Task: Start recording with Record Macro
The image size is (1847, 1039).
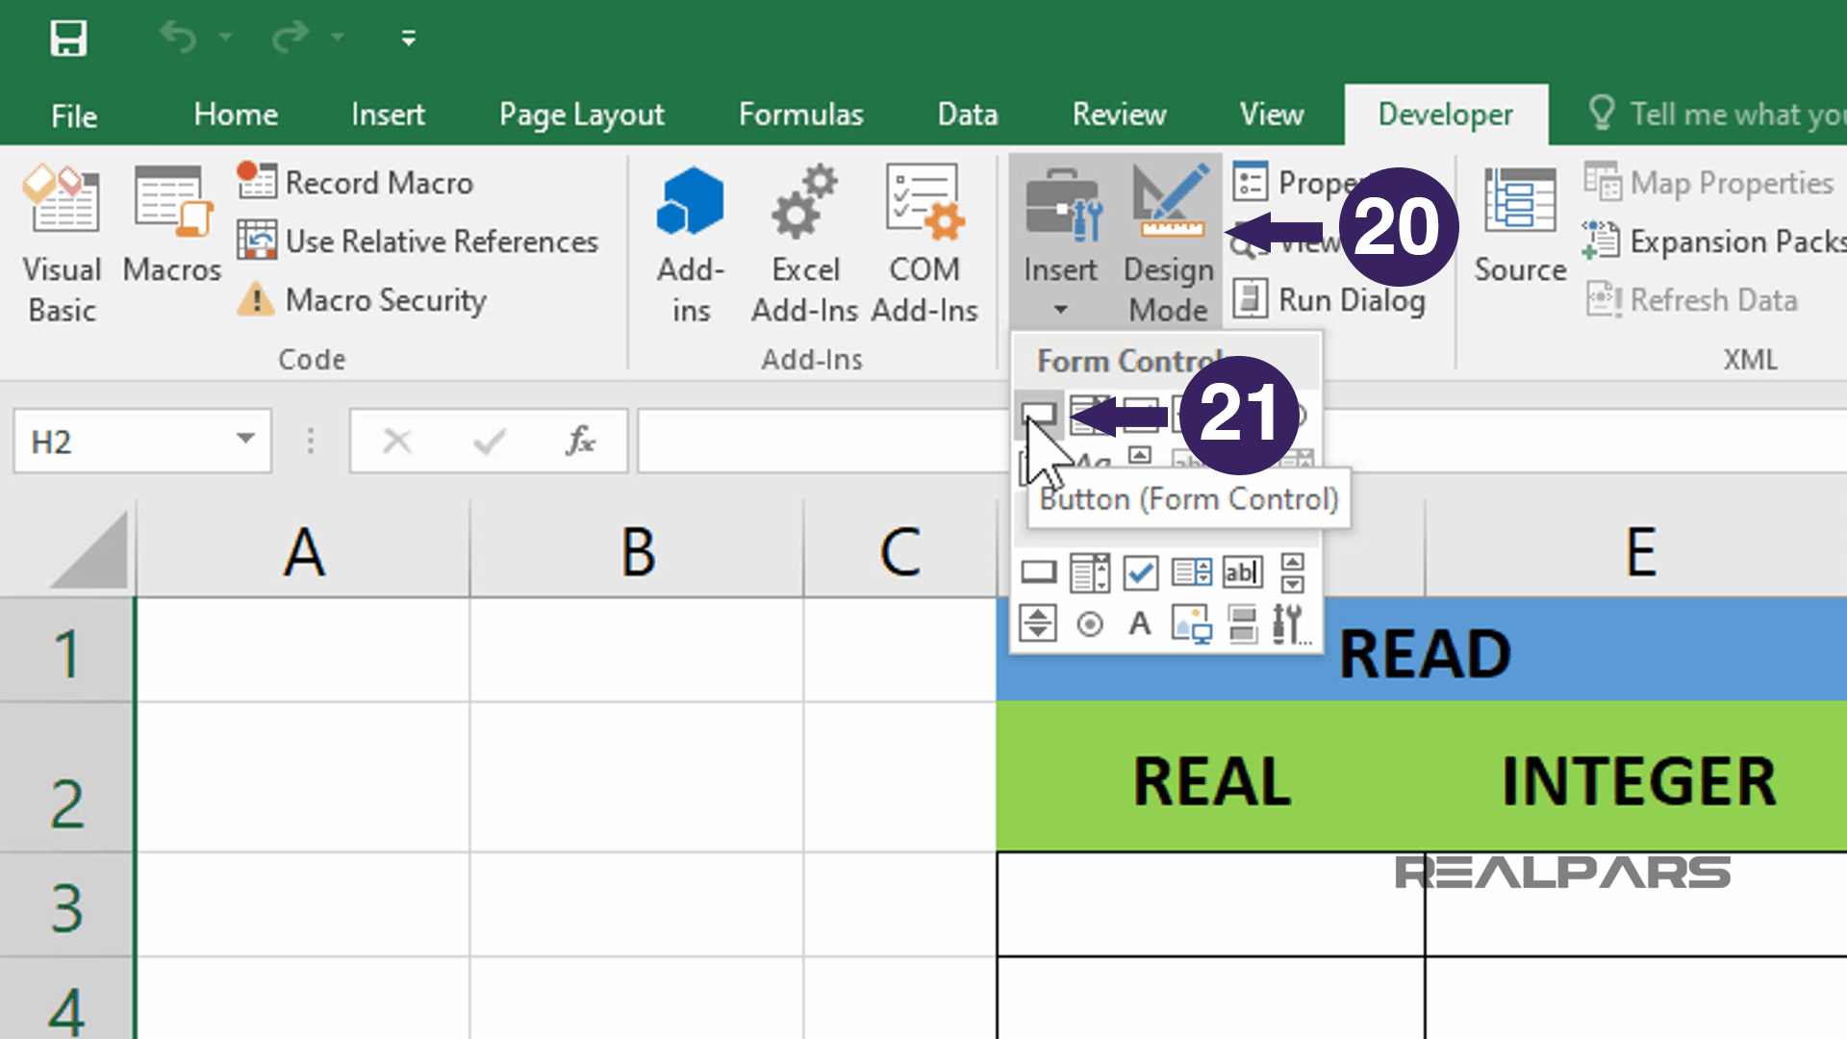Action: 355,182
